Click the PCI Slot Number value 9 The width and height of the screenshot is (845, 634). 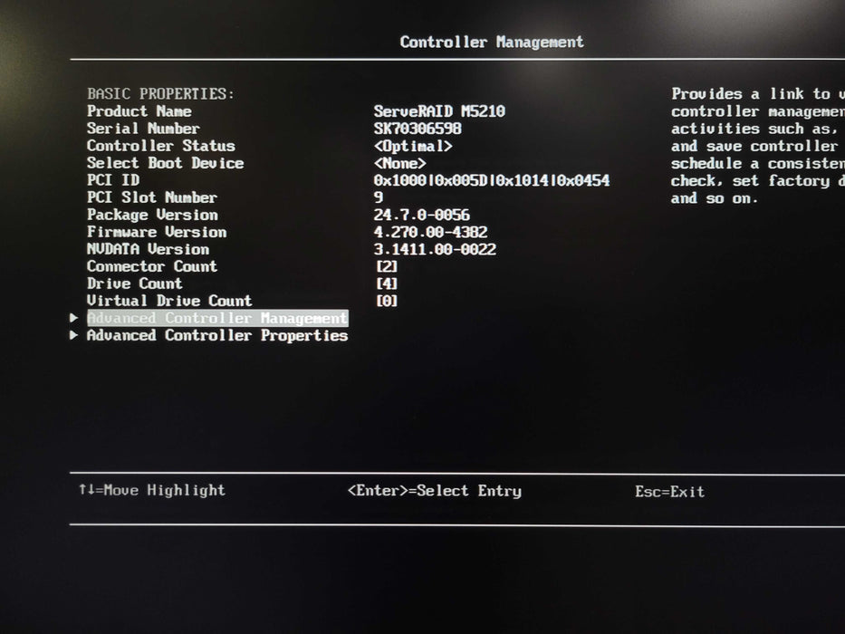click(379, 198)
